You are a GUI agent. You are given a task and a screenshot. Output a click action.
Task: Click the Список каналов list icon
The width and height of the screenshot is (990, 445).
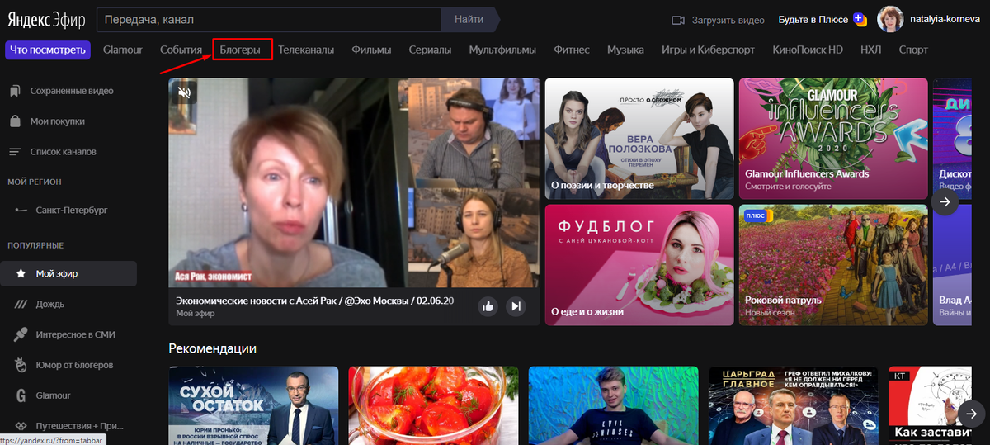click(15, 152)
